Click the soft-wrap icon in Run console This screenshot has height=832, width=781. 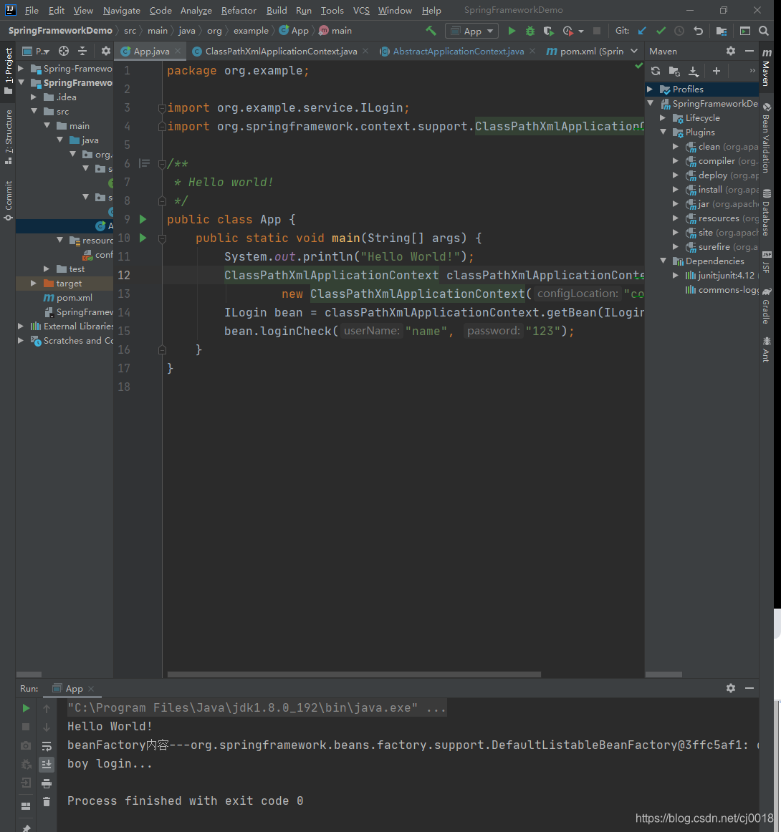(x=47, y=745)
